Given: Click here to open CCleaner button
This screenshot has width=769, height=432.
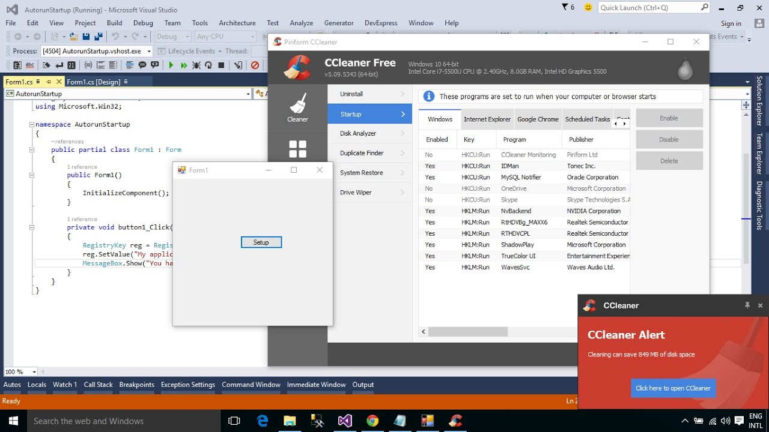Looking at the screenshot, I should click(673, 388).
